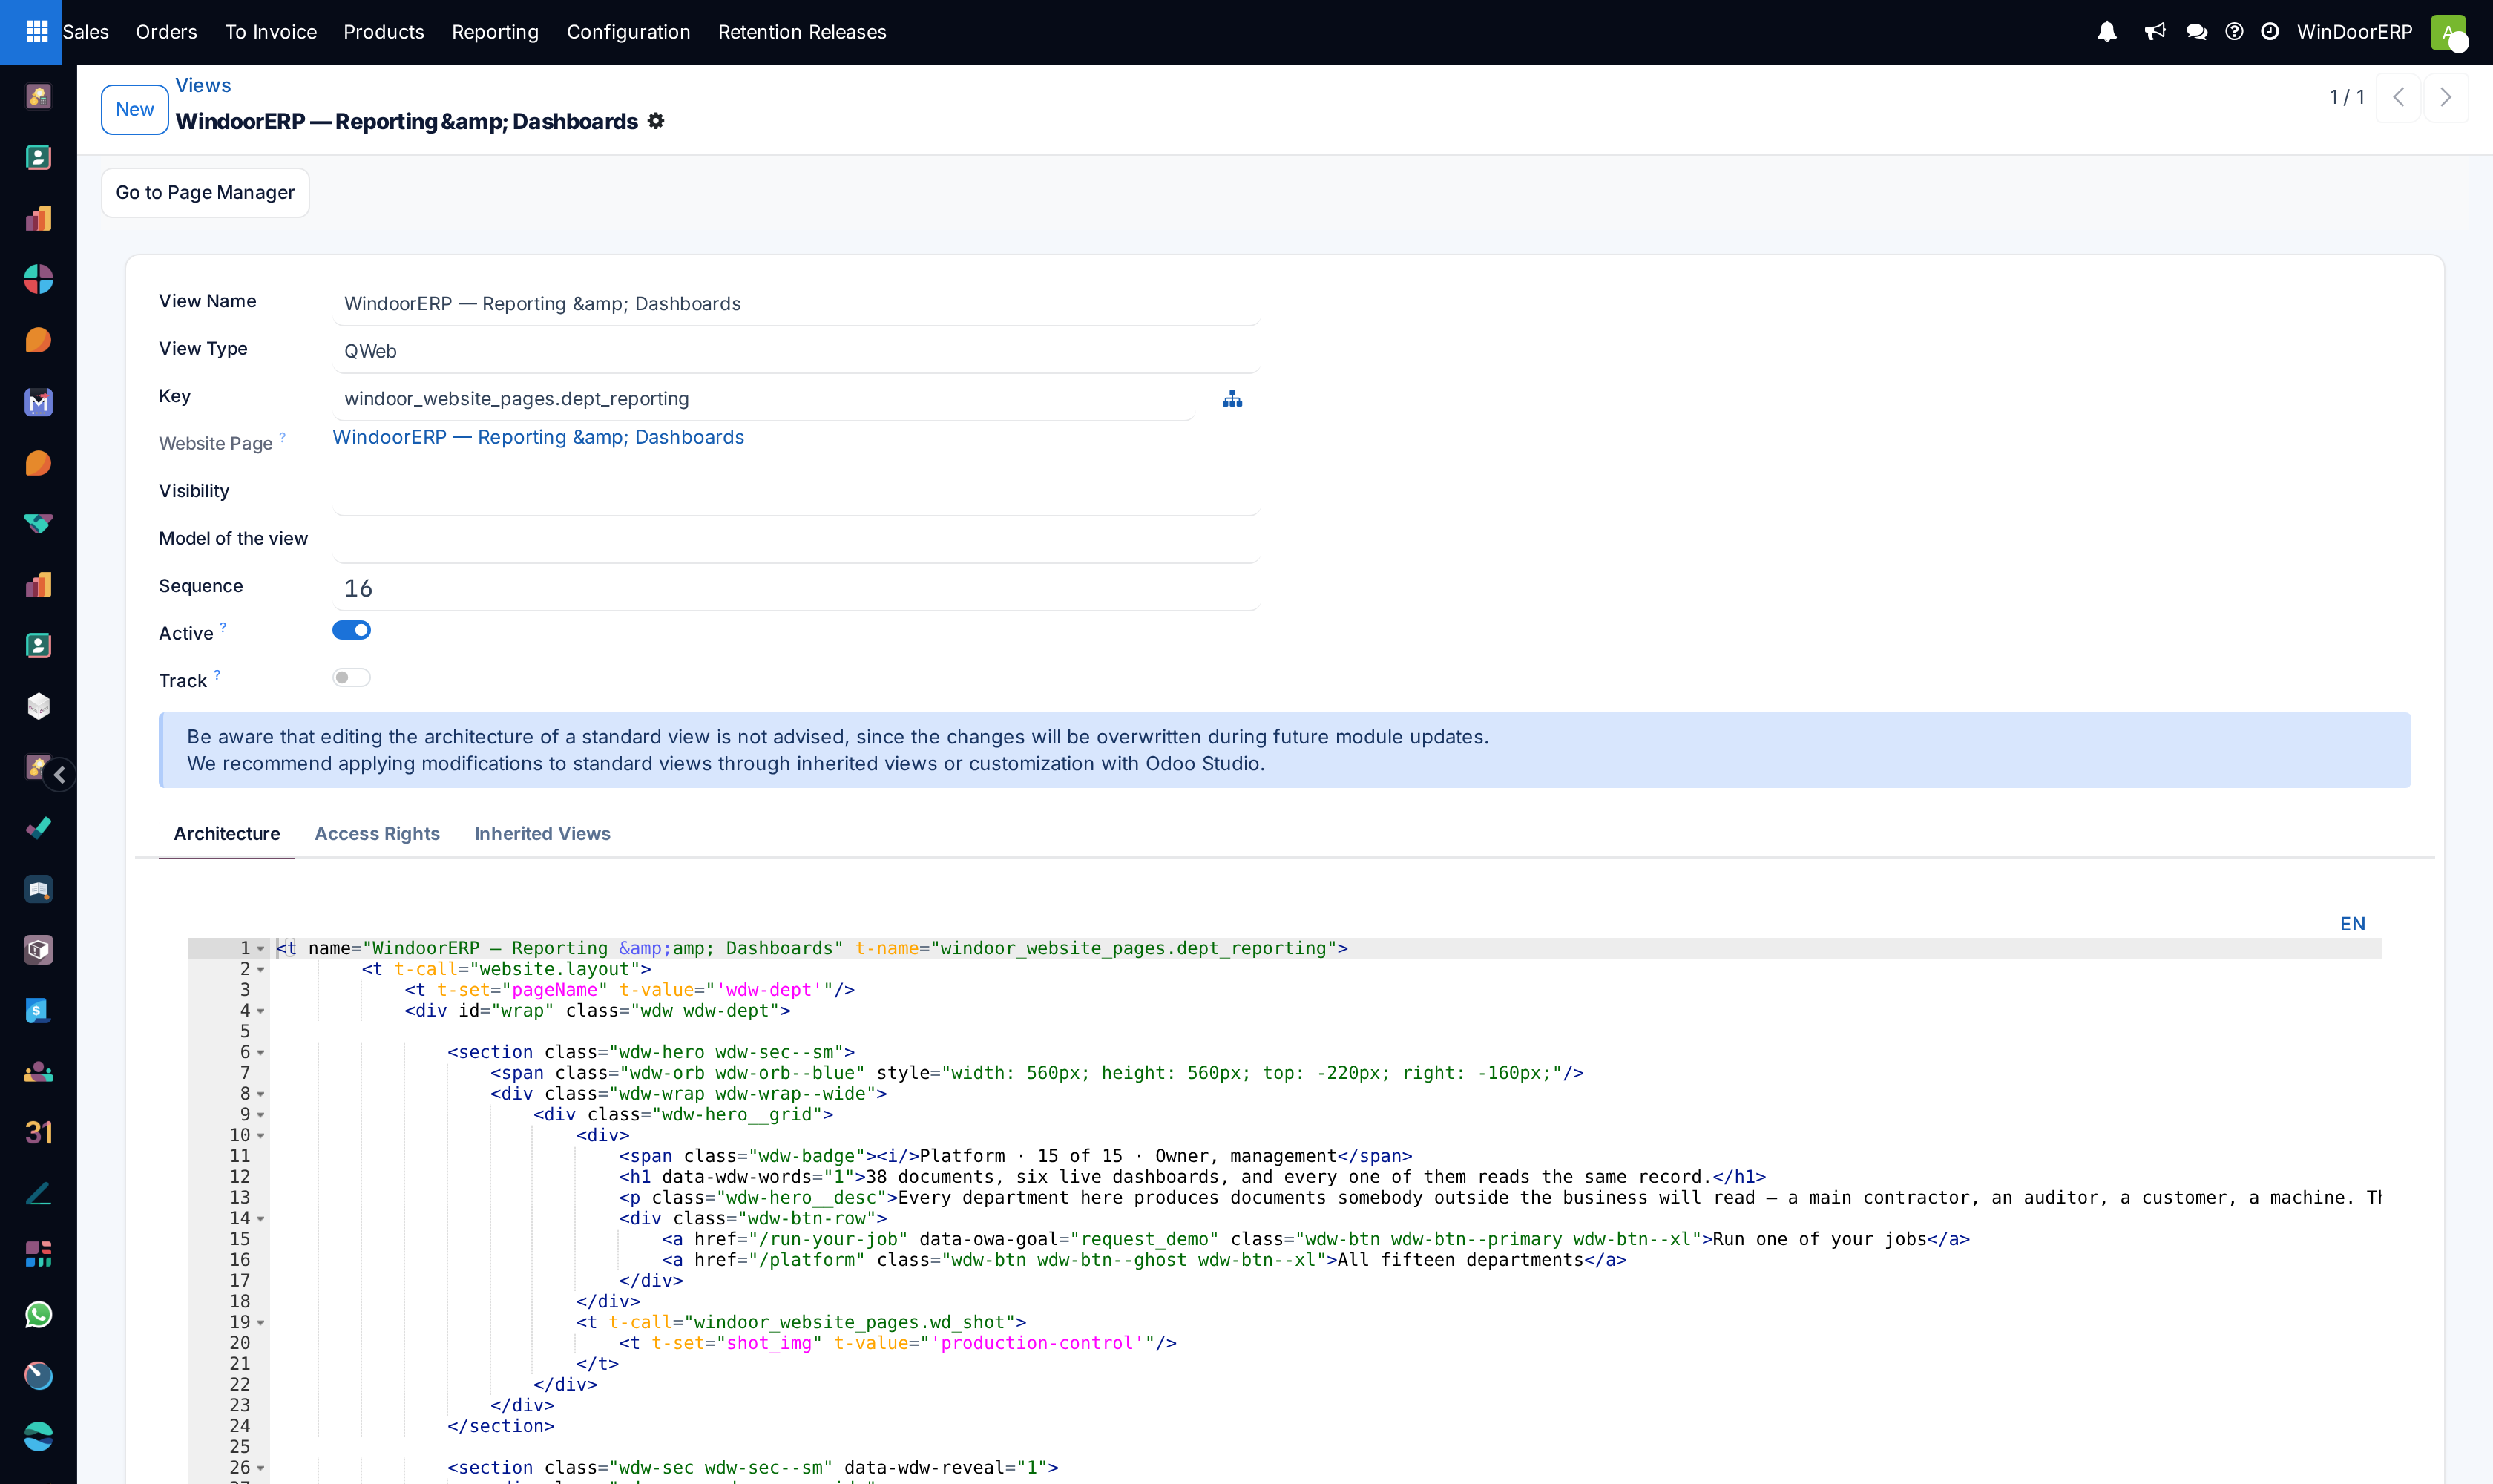
Task: Open the teal checkmark app icon
Action: point(38,828)
